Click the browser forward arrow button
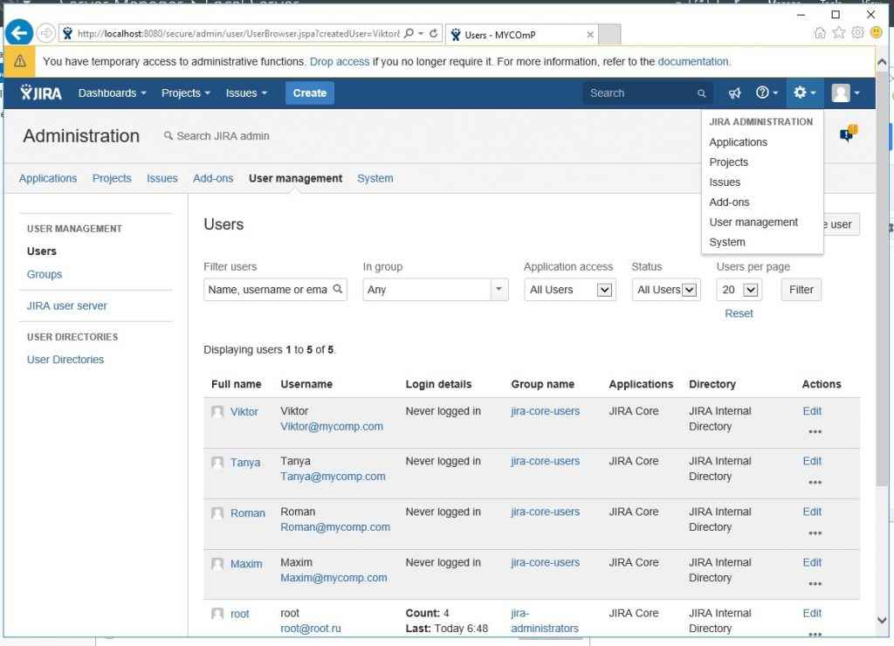 [x=46, y=33]
